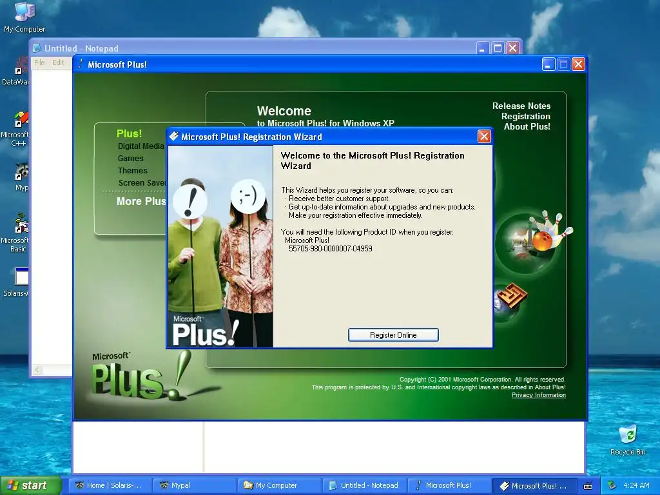Open the Microsoft C++ desktop shortcut
Image resolution: width=660 pixels, height=495 pixels.
coord(15,129)
